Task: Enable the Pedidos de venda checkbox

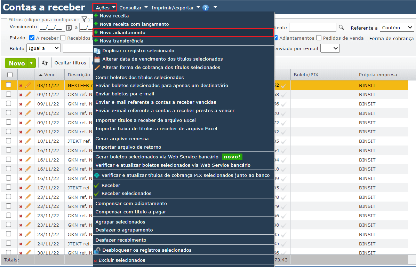Action: pos(319,38)
